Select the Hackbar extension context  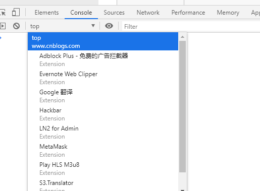pos(103,114)
